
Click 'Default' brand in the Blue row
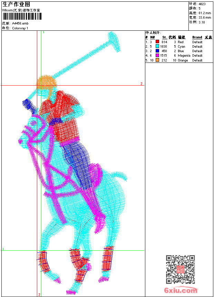pos(197,51)
